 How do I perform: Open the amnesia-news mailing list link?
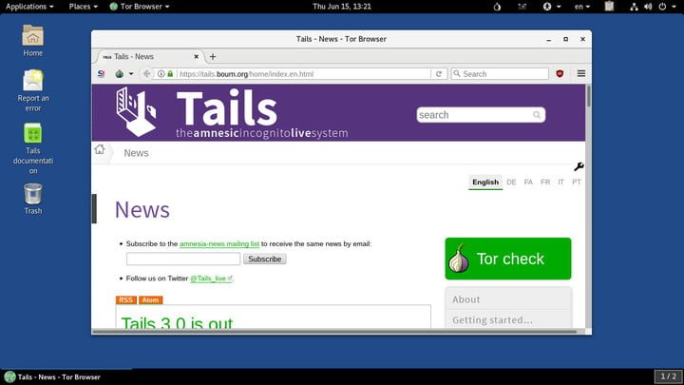point(218,244)
